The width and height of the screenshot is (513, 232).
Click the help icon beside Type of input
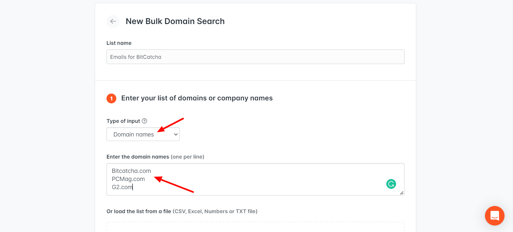point(145,121)
